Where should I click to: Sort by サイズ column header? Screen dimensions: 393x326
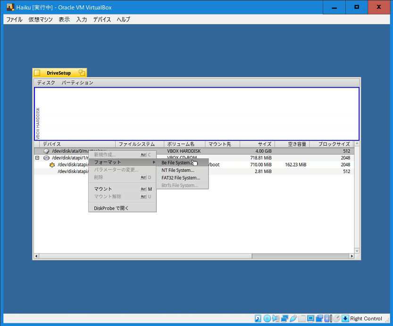pos(258,144)
